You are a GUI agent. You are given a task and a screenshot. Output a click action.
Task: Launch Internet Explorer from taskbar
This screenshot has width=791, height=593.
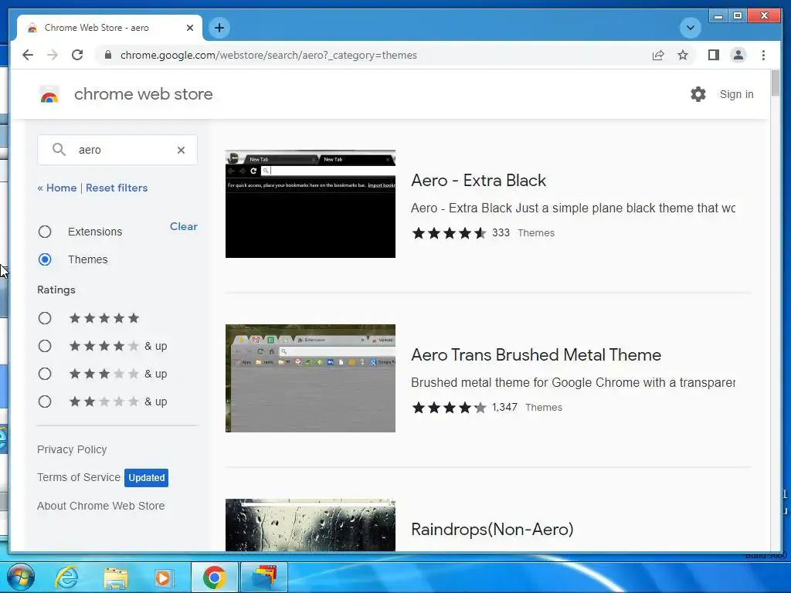[66, 578]
